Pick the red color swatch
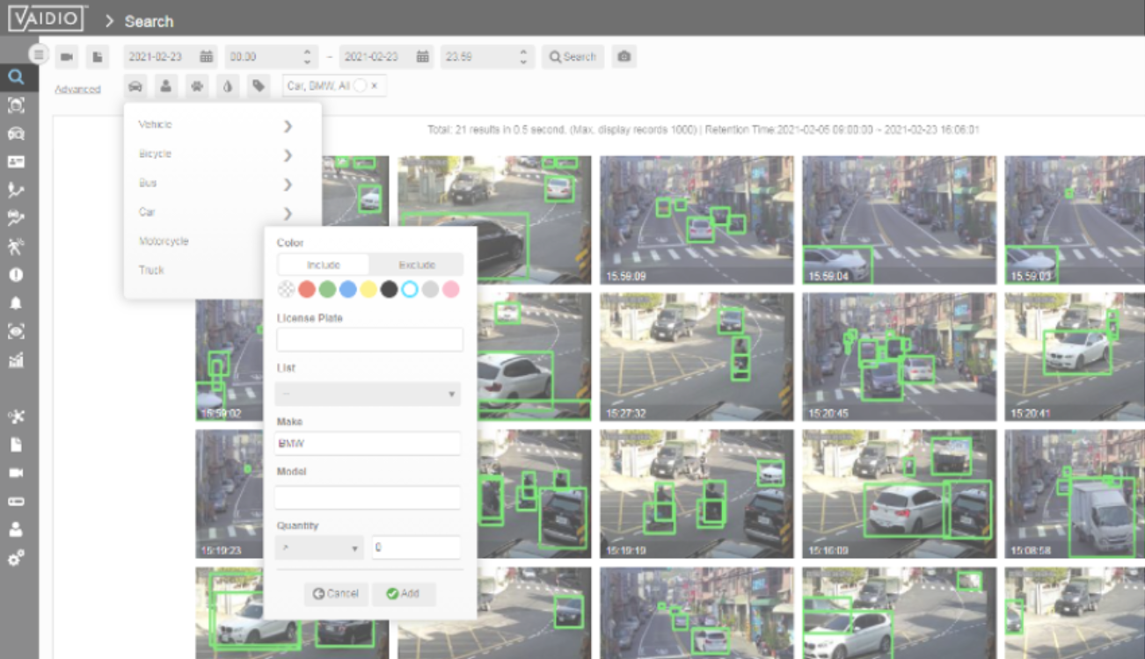1145x659 pixels. (306, 289)
